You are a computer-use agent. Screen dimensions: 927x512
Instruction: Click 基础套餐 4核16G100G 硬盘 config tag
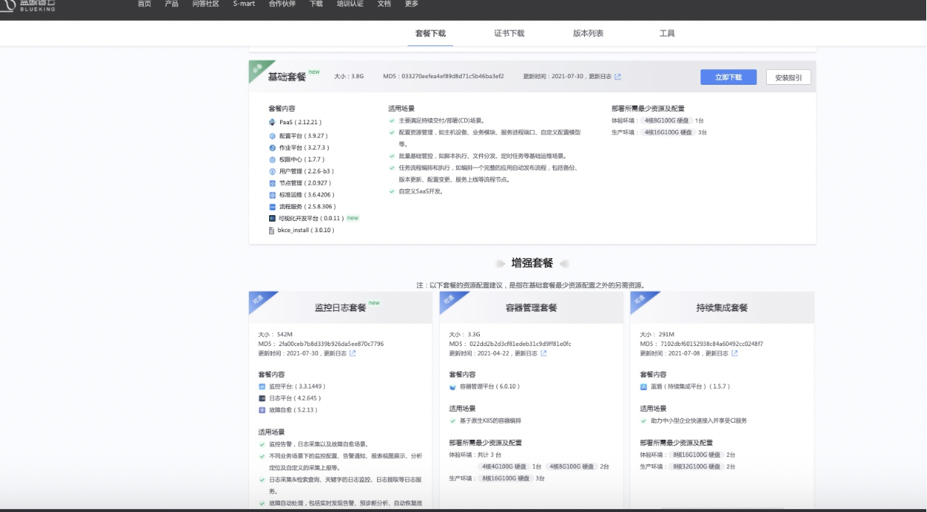click(668, 132)
